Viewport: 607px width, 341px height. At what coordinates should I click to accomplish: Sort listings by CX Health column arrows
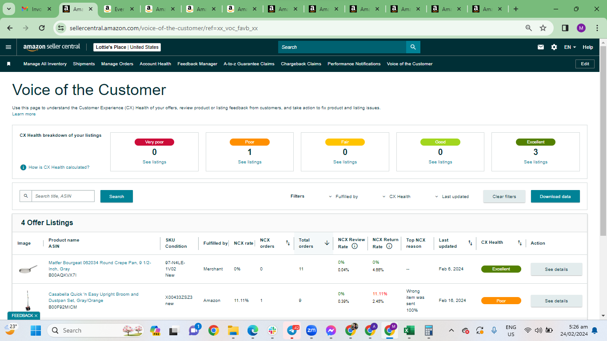click(x=519, y=243)
